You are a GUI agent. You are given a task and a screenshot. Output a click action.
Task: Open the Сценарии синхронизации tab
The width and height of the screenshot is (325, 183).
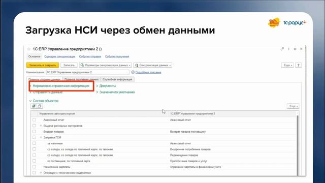(60, 56)
